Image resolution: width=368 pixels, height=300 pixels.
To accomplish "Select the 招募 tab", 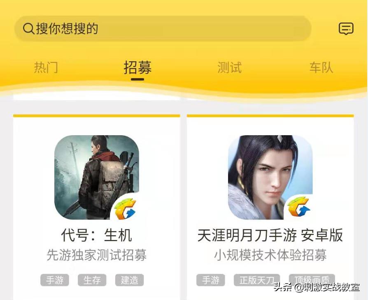I will pyautogui.click(x=137, y=68).
